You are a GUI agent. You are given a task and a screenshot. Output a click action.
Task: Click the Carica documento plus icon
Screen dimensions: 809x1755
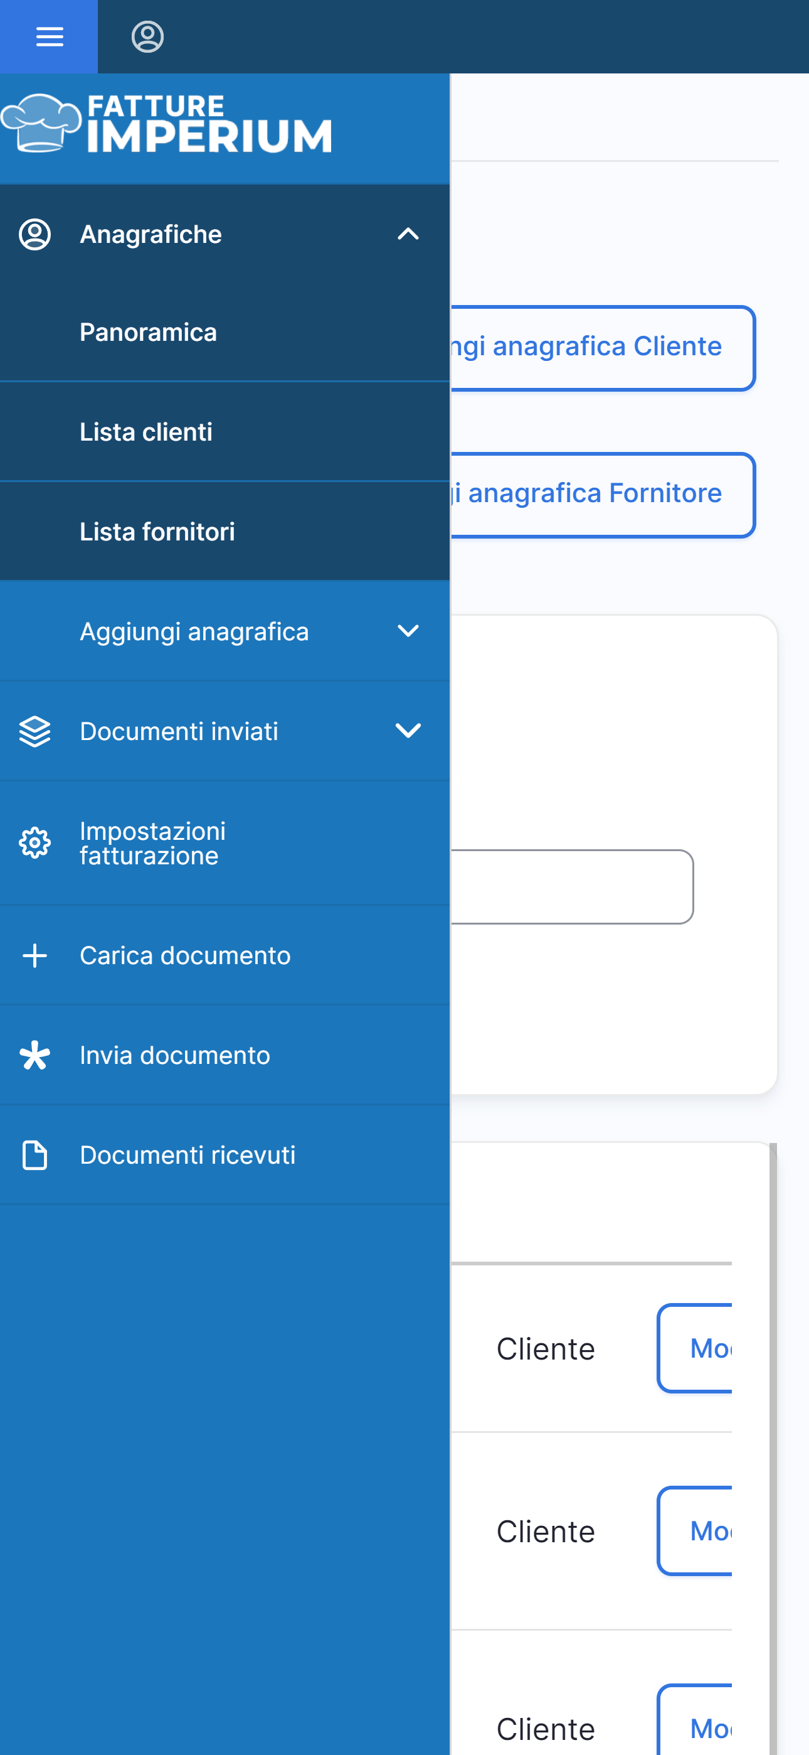pyautogui.click(x=34, y=956)
